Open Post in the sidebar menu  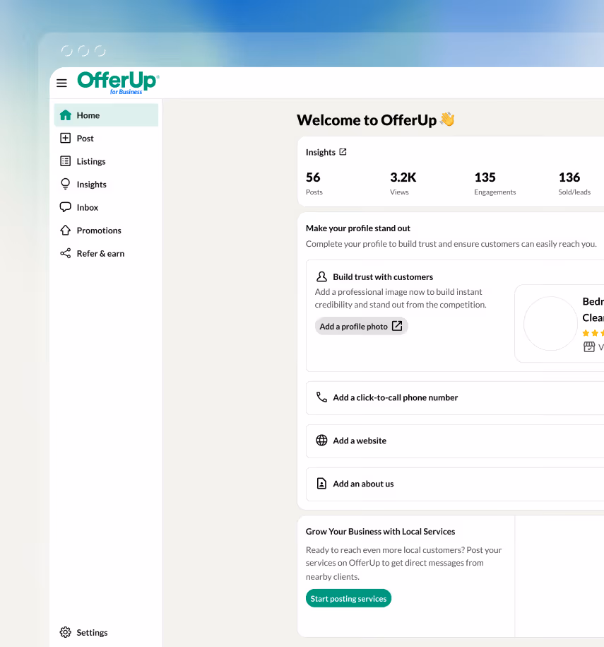tap(106, 138)
